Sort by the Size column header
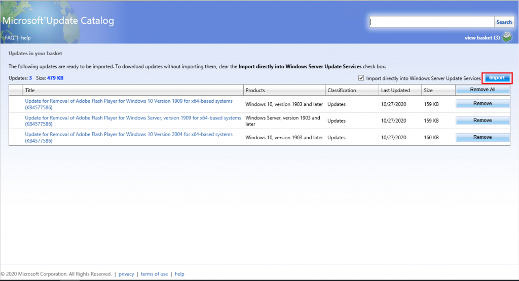The width and height of the screenshot is (519, 281). [438, 90]
